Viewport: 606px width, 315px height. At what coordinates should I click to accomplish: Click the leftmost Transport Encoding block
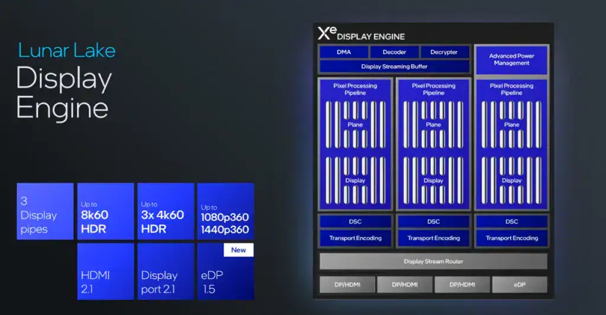click(355, 238)
